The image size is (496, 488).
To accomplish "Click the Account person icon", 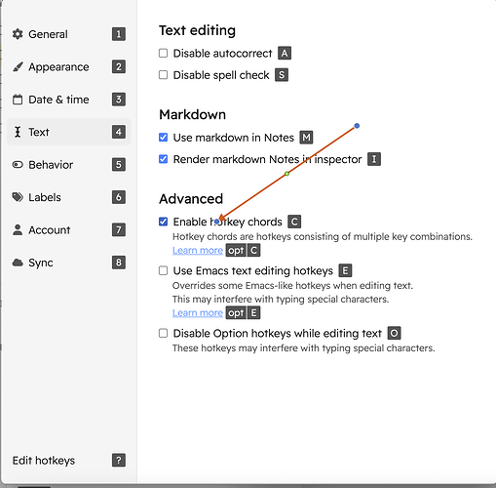I will [x=18, y=229].
